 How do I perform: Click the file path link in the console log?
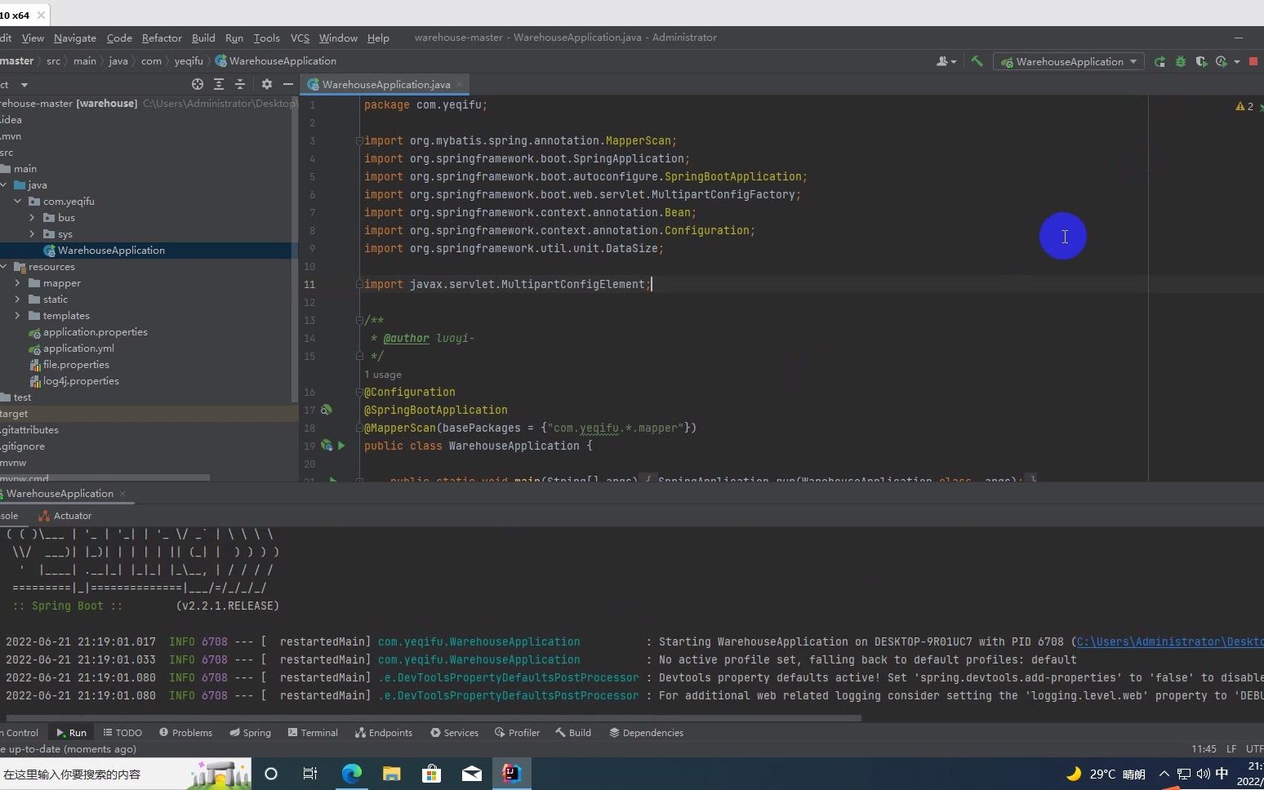point(1169,642)
